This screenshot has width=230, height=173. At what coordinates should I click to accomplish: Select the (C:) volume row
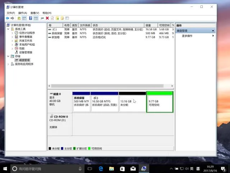pos(111,30)
